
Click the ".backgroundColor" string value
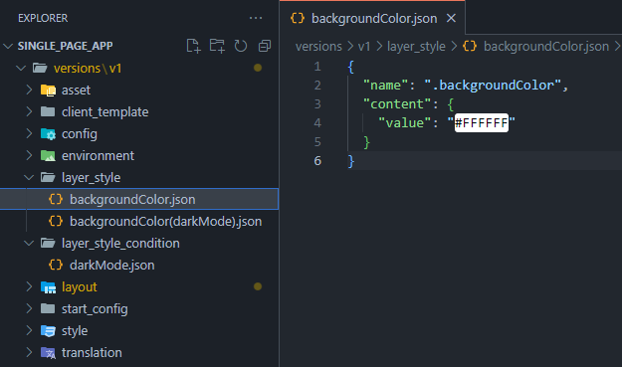493,86
